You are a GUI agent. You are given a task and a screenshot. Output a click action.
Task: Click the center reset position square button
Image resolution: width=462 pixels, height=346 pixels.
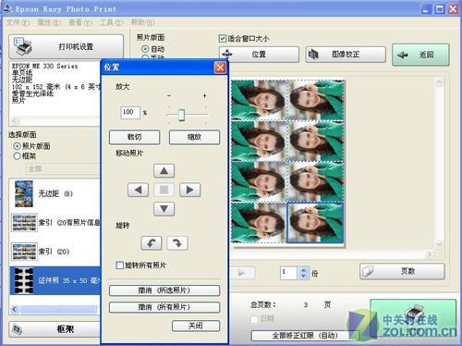click(164, 190)
